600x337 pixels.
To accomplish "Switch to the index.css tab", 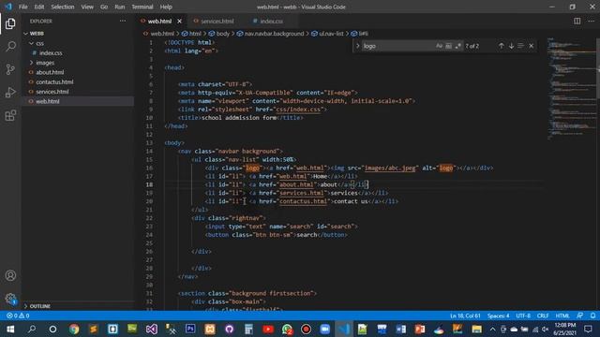I will [x=272, y=21].
